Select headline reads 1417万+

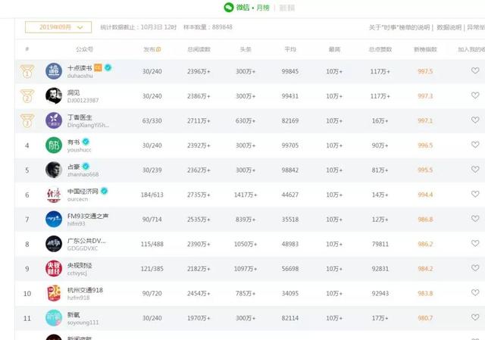(x=246, y=195)
